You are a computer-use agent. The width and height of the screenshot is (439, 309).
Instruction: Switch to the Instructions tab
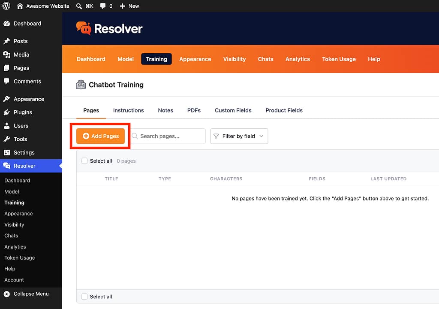coord(129,110)
